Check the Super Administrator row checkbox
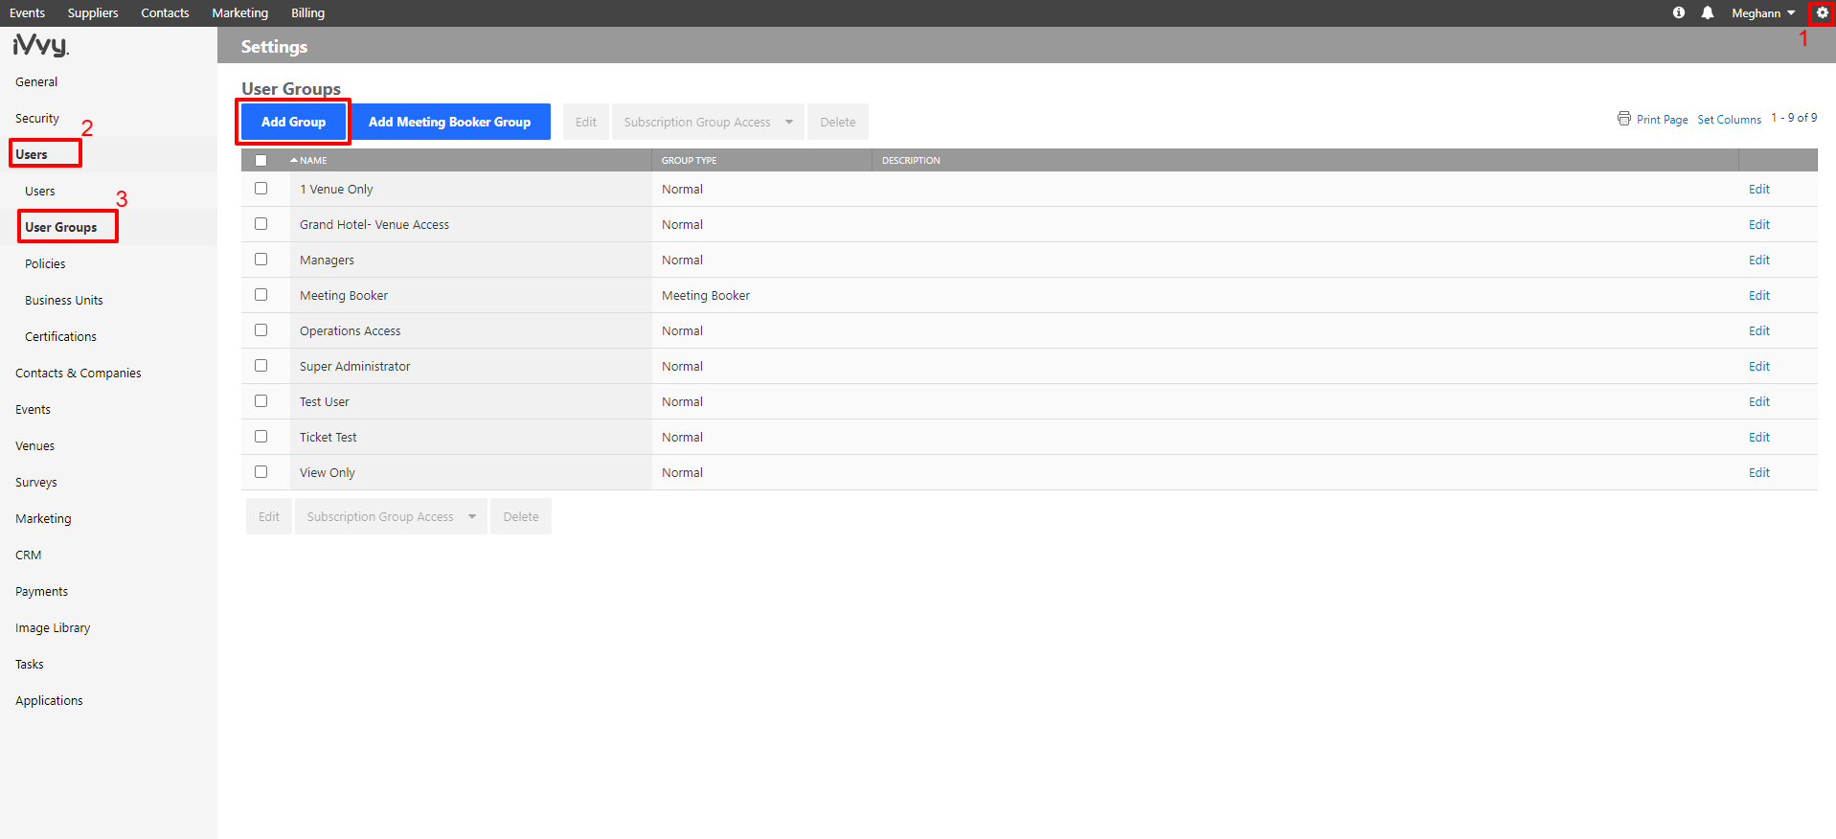This screenshot has width=1836, height=839. 261,366
